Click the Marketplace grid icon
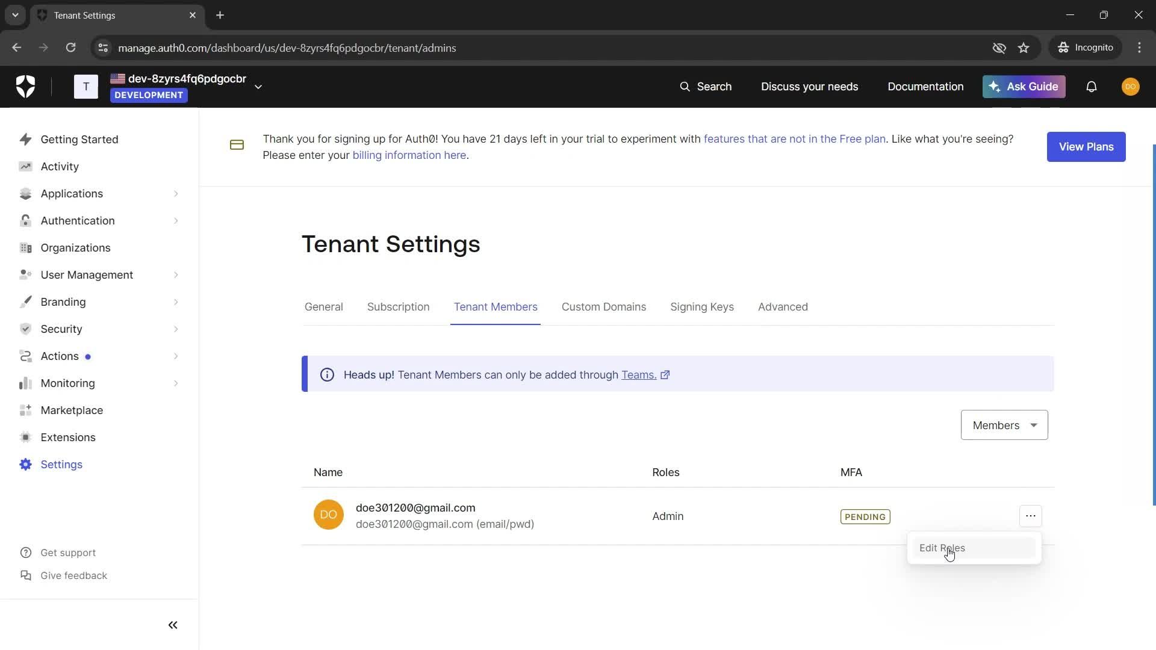The height and width of the screenshot is (650, 1156). [25, 410]
